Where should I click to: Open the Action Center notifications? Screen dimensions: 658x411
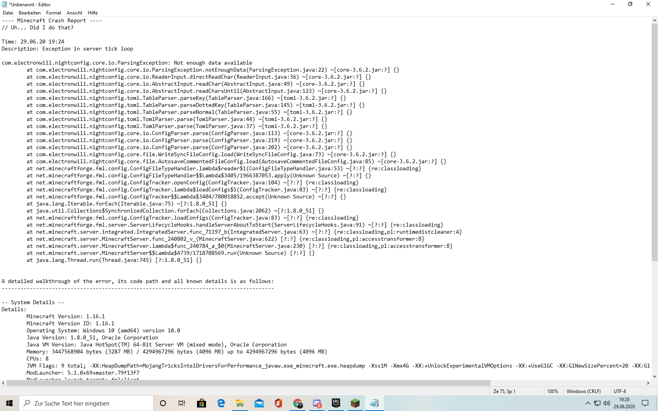[x=645, y=403]
